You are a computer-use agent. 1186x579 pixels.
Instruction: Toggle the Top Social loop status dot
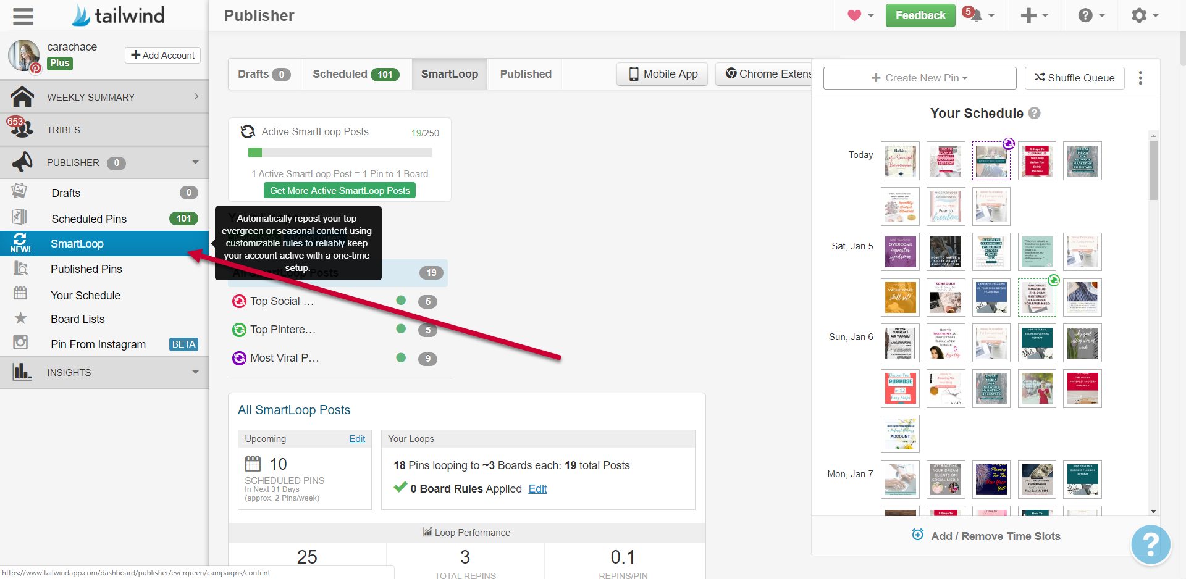coord(401,300)
